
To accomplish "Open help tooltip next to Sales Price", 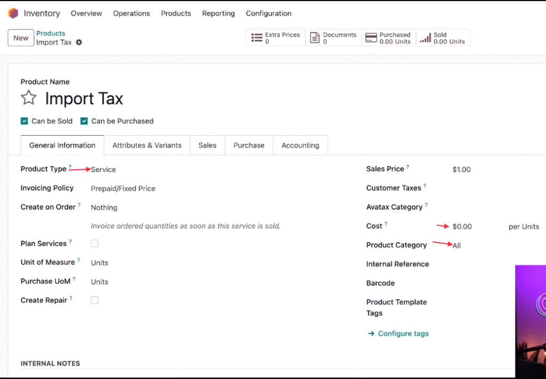I will point(408,167).
